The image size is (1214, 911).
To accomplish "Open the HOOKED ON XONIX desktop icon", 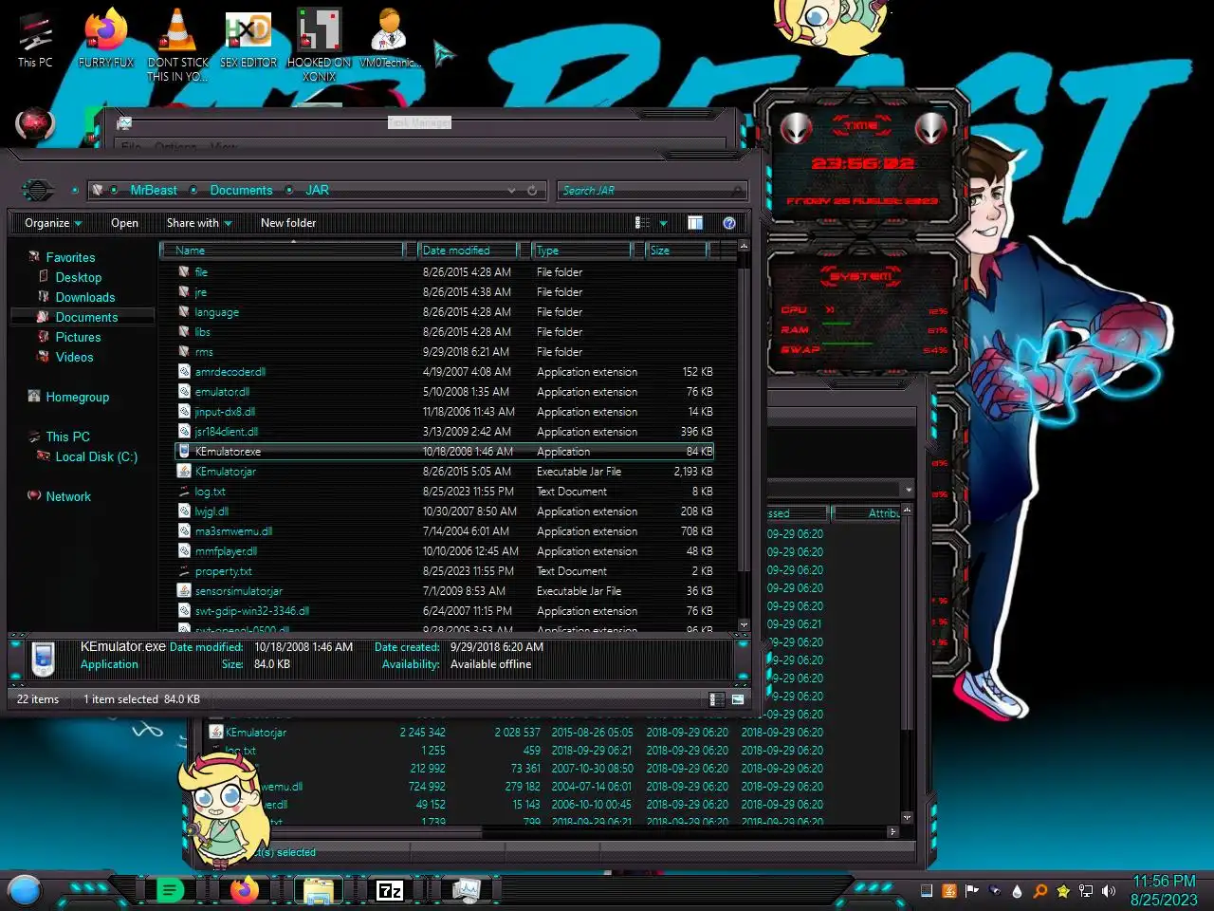I will coord(320,45).
